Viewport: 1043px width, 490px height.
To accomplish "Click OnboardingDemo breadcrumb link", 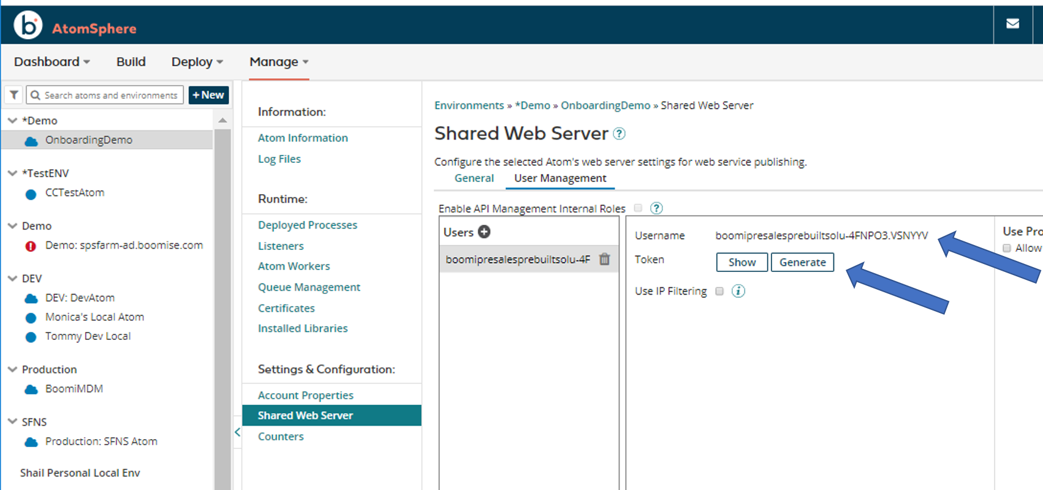I will (x=605, y=105).
